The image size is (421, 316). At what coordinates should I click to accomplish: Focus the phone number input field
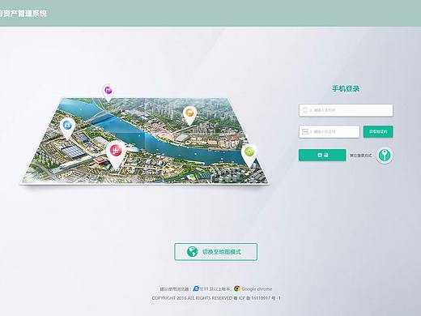coord(346,110)
